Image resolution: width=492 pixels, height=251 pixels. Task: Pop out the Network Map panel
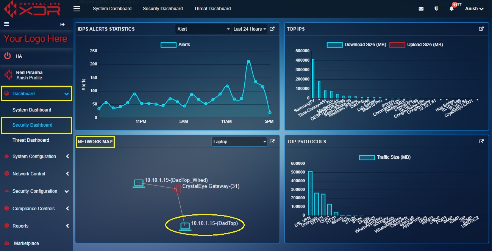(x=272, y=141)
